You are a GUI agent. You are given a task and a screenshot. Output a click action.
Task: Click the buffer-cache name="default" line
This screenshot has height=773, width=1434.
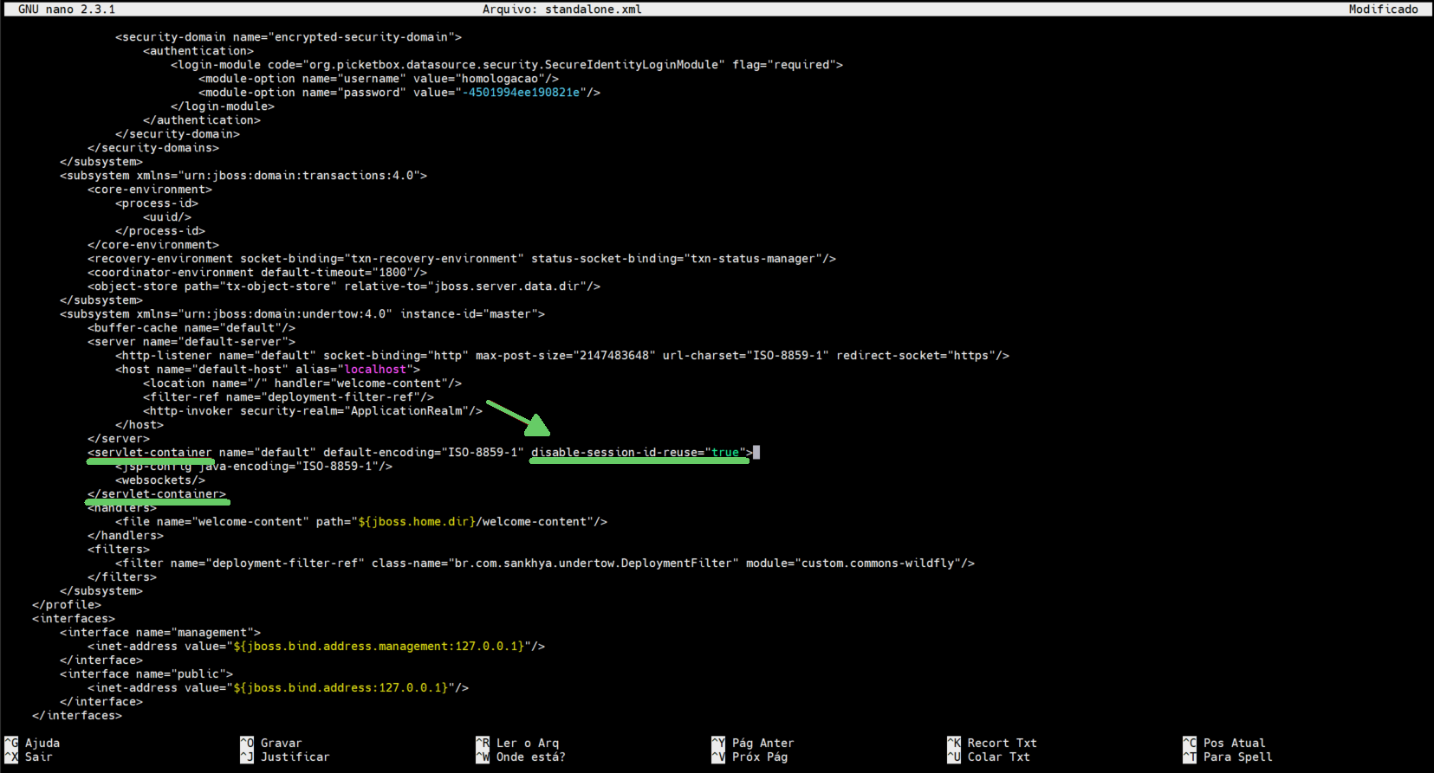[191, 328]
